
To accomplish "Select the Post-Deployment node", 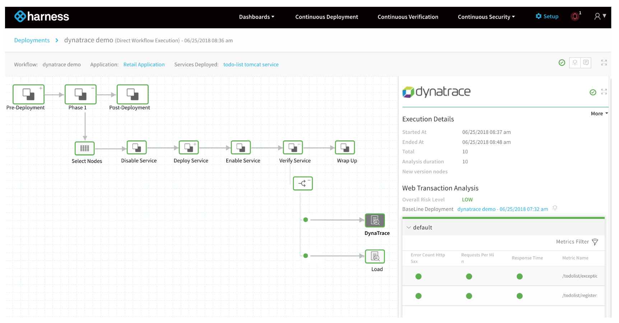I will coord(132,95).
